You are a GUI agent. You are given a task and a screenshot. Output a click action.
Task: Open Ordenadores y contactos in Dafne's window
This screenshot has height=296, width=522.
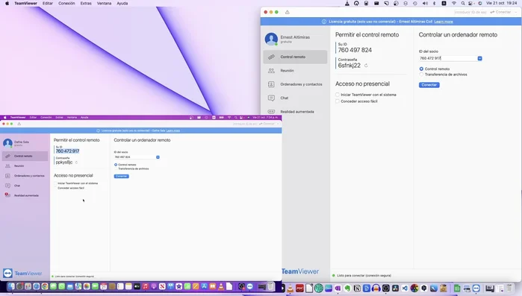(25, 176)
